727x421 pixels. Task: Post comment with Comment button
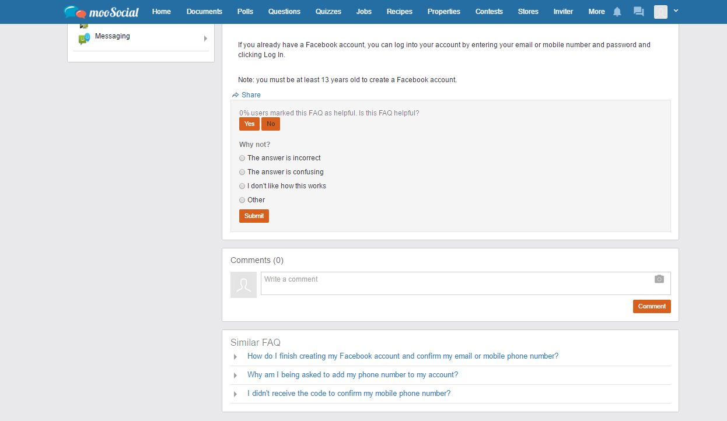click(652, 306)
